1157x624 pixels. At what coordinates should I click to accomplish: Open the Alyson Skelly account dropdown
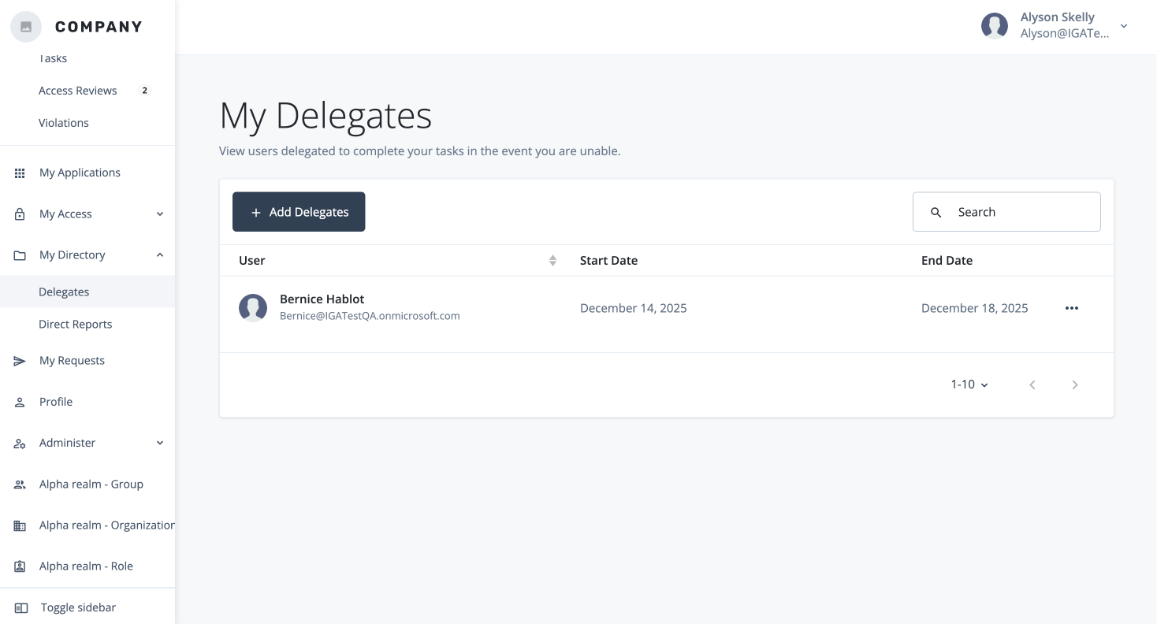(x=1123, y=26)
